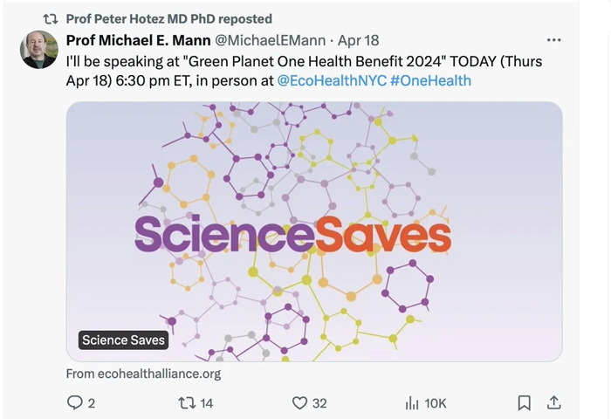This screenshot has height=419, width=611.
Task: View post analytics bar chart icon
Action: [412, 402]
